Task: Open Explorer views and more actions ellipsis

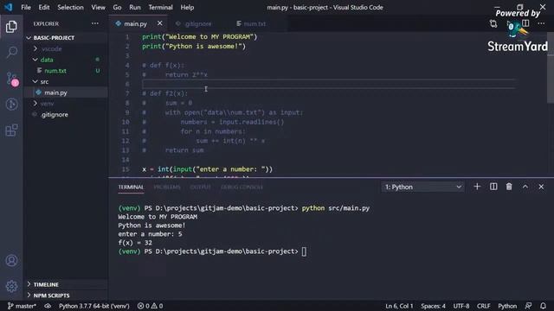Action: tap(95, 23)
